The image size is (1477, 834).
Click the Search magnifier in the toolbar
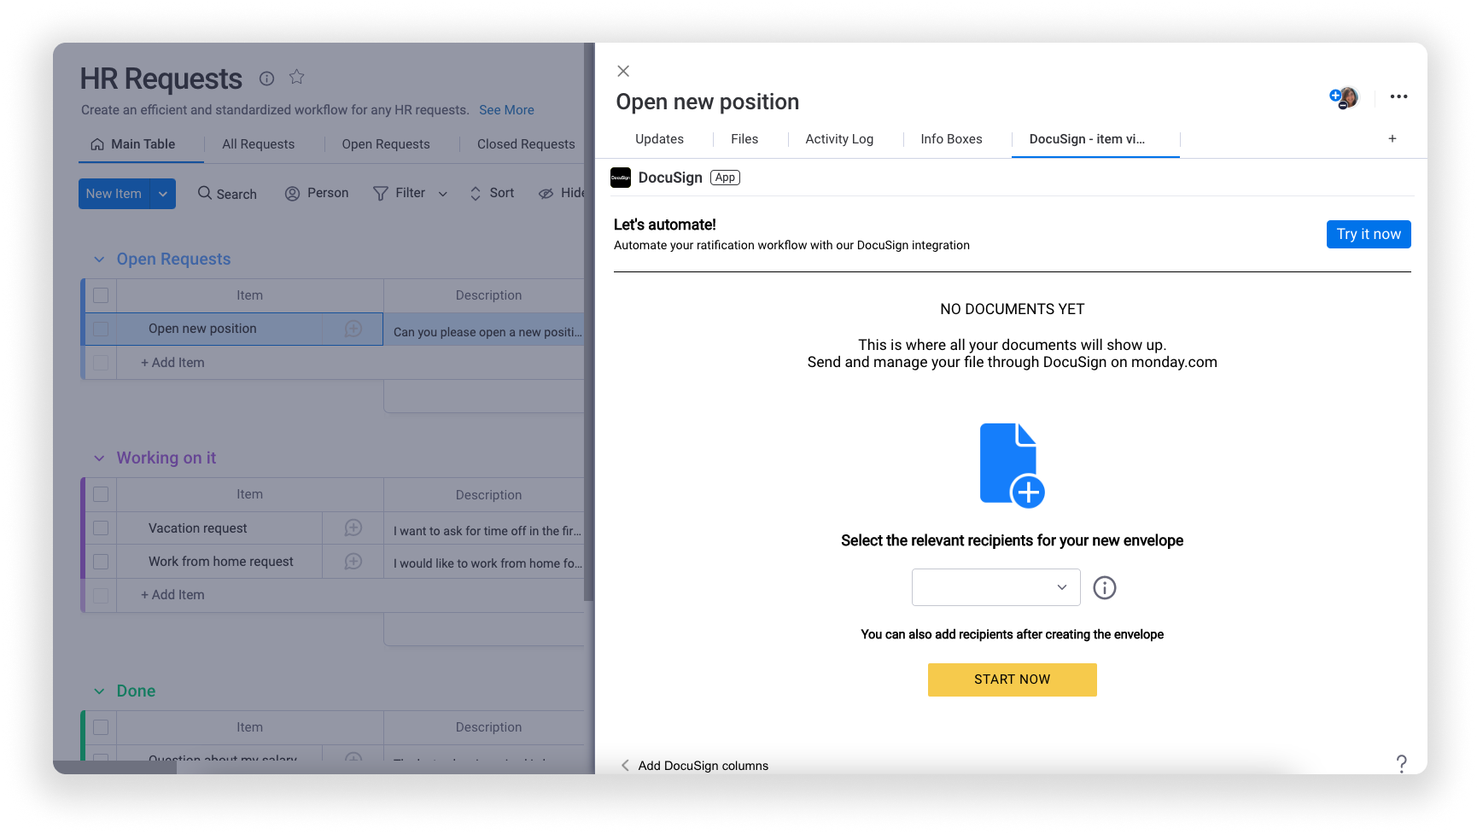click(x=206, y=194)
